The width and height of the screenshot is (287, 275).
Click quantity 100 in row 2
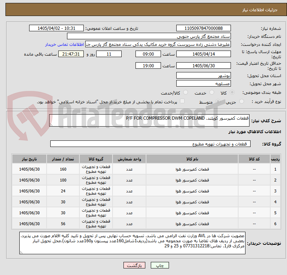coord(63,180)
